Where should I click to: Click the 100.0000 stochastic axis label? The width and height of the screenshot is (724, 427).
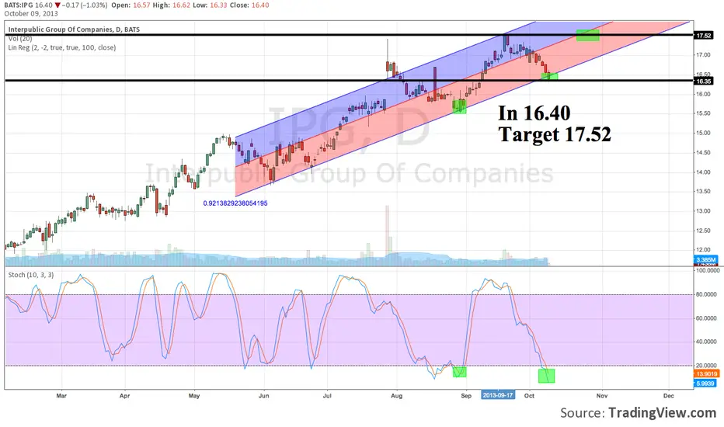point(708,270)
